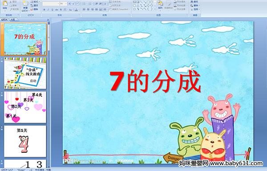Screen dimensions: 267x171
Task: Toggle Underline formatting
Action: 52,10
